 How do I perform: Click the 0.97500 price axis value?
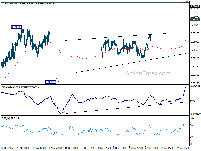[x=195, y=75]
